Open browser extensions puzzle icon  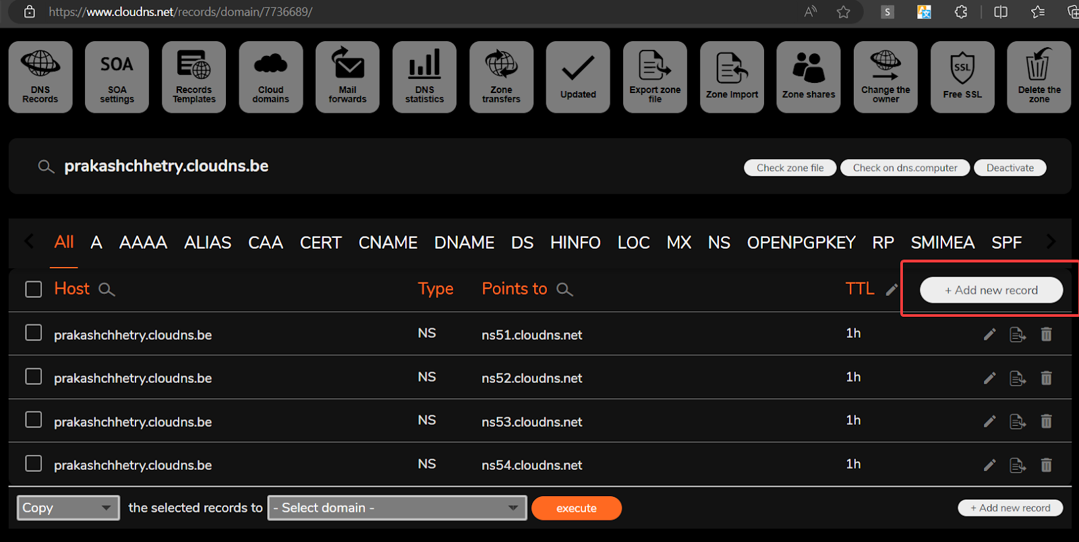coord(961,12)
